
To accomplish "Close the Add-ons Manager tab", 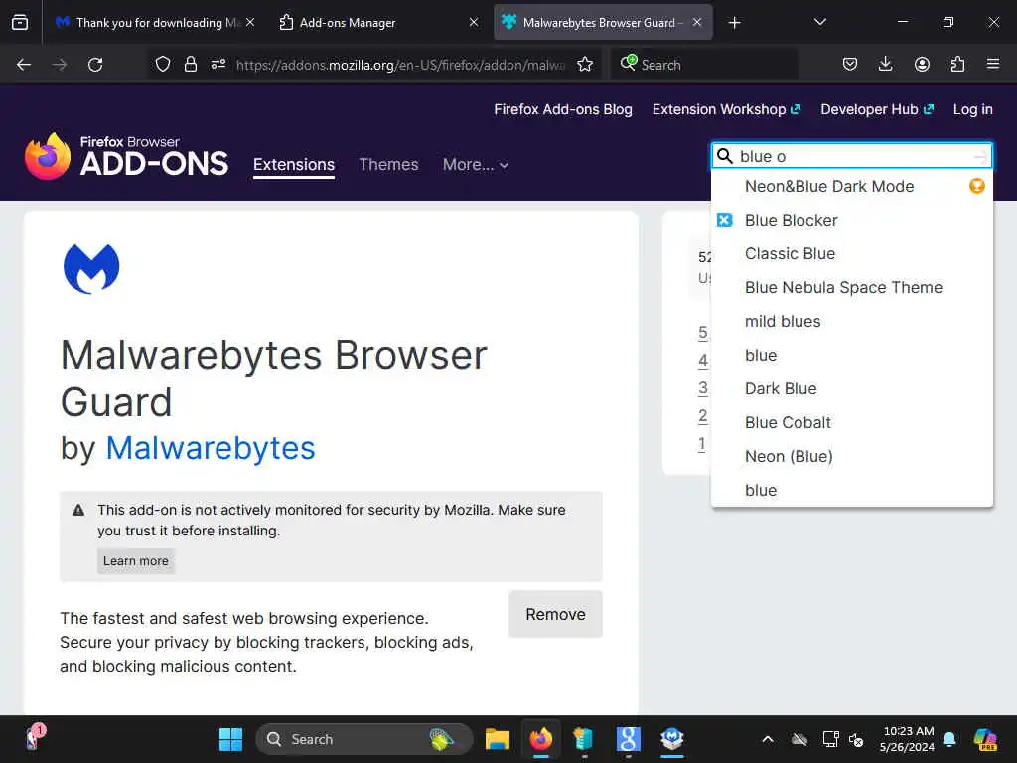I will [474, 23].
